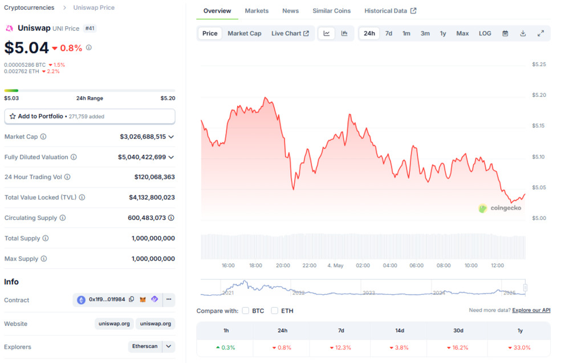Click the star icon in Add to Portfolio
Image resolution: width=561 pixels, height=363 pixels.
click(x=13, y=116)
